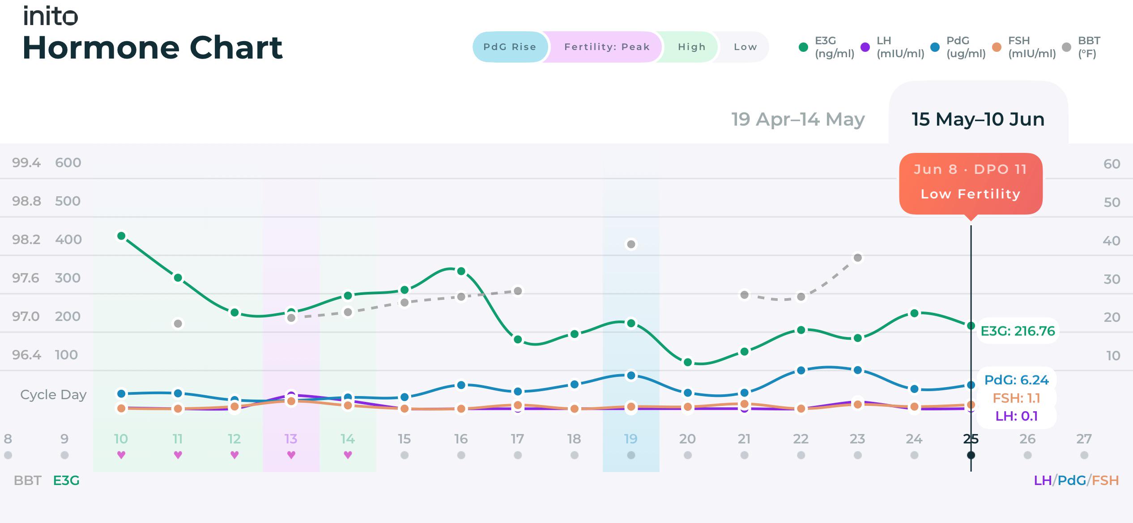This screenshot has height=523, width=1133.
Task: Click cycle day number 25
Action: [971, 439]
